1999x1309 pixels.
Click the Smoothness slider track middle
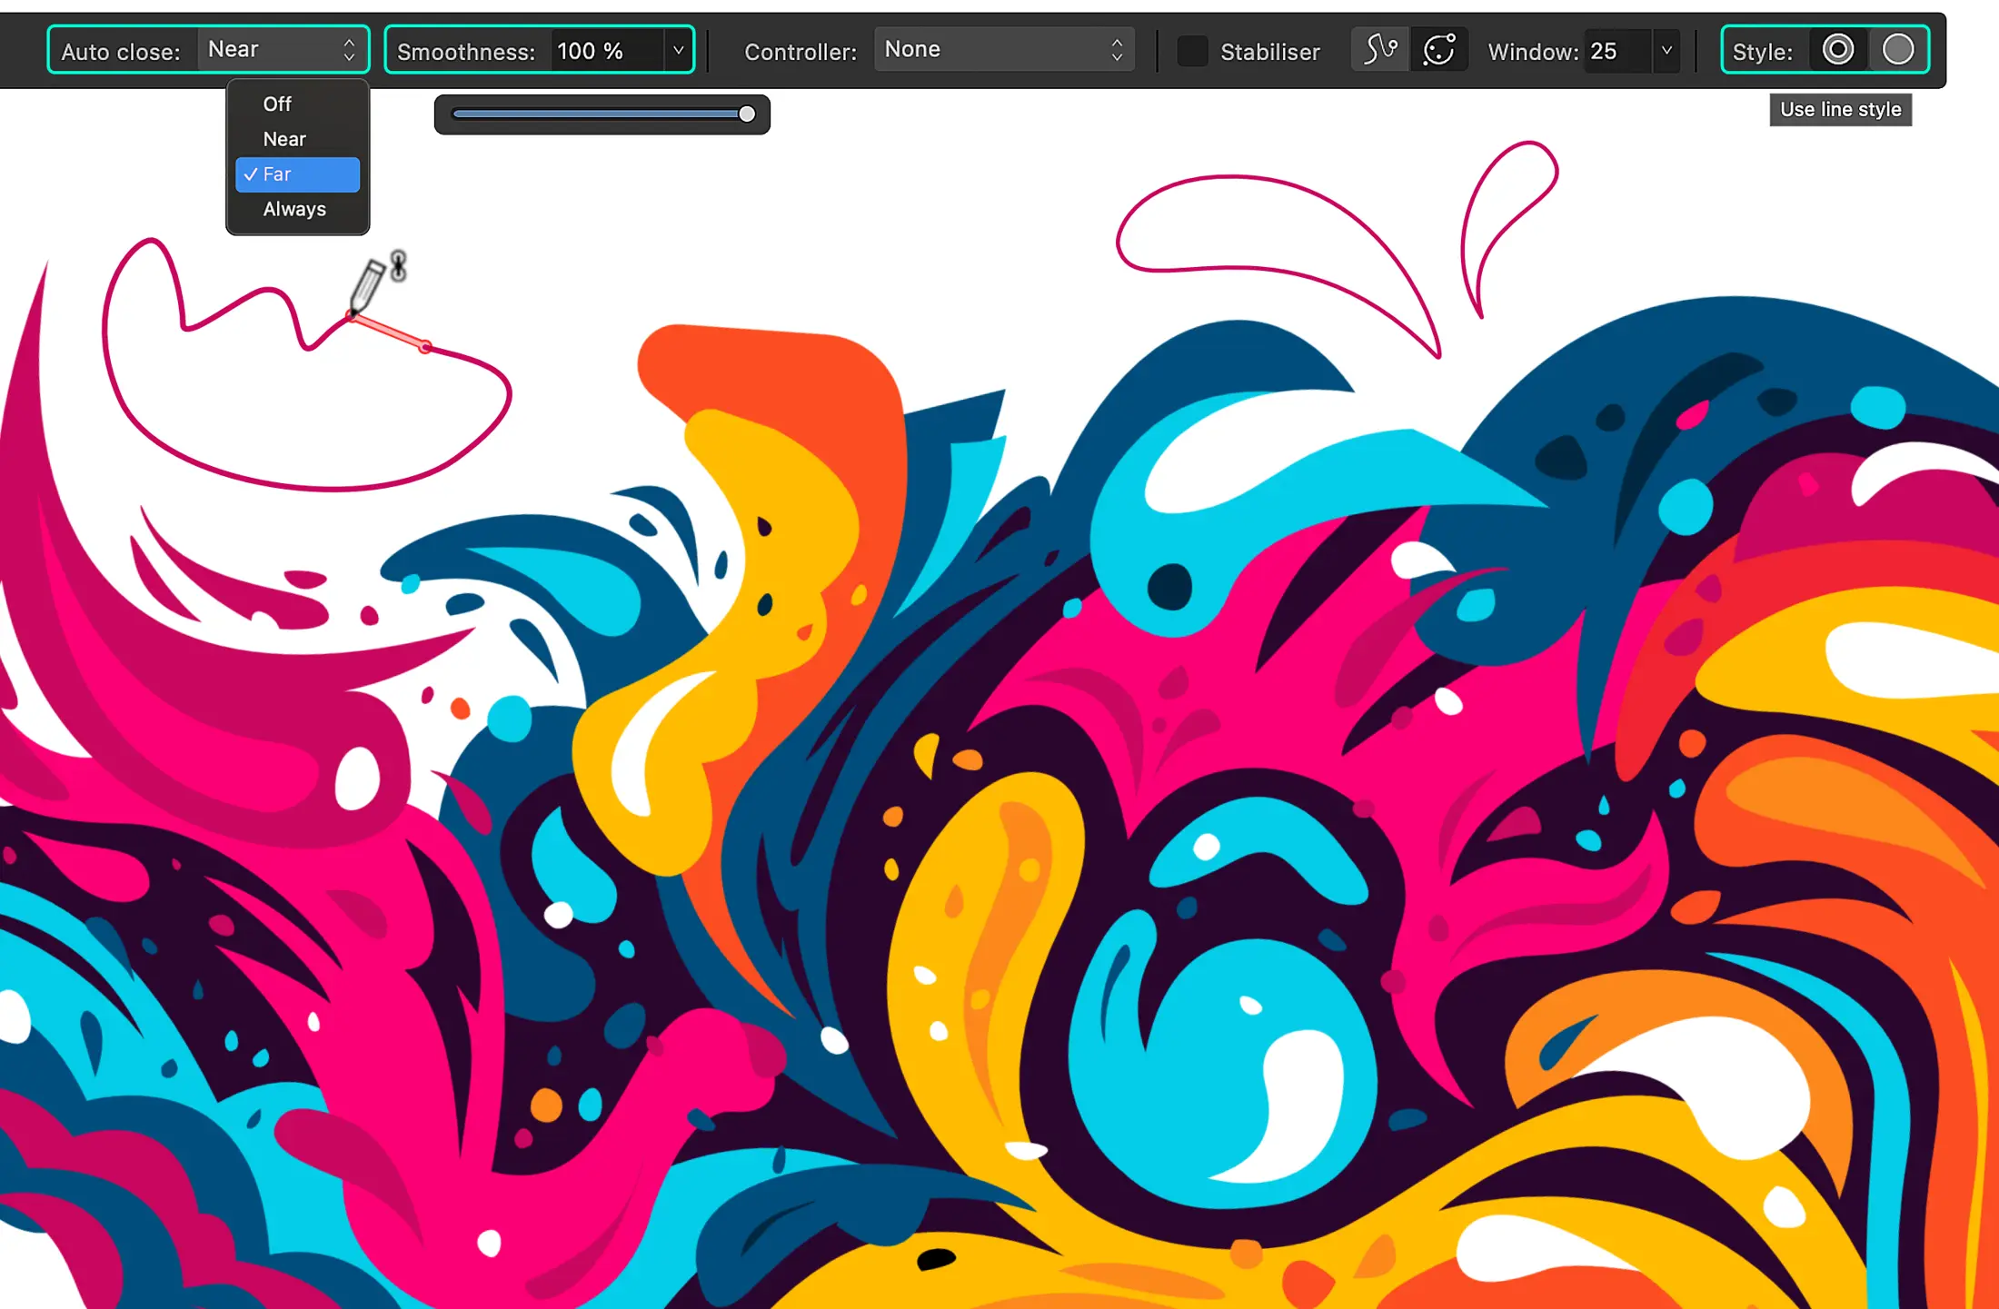tap(600, 114)
